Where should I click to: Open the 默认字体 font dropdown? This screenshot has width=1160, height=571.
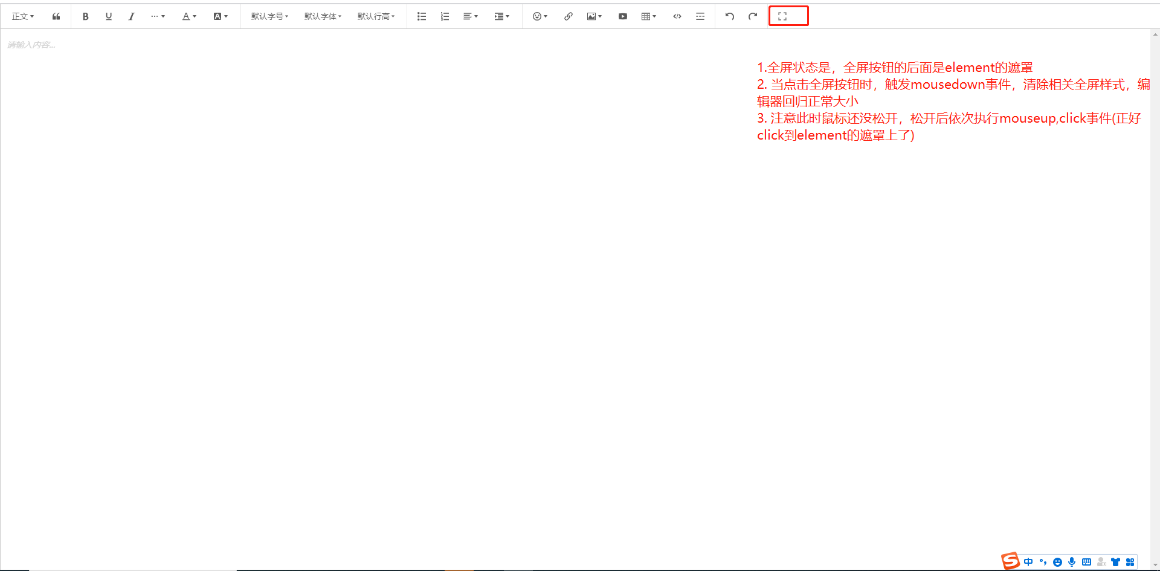click(x=323, y=16)
